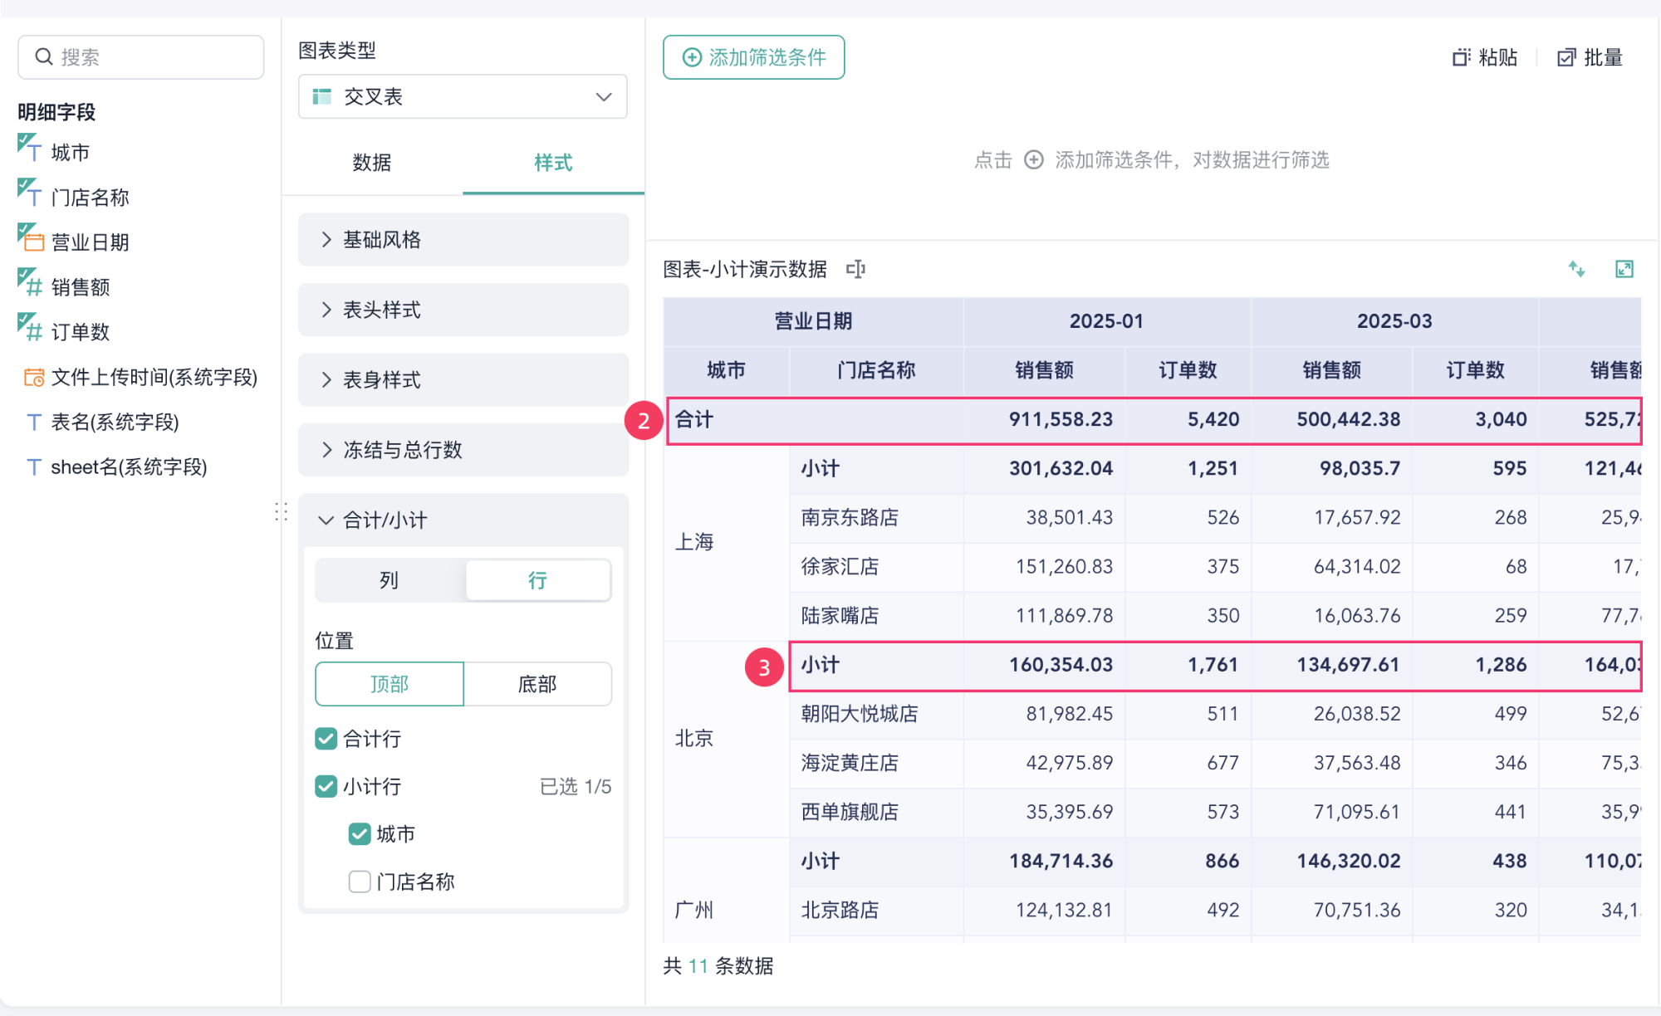Switch to 列 totals setting
The height and width of the screenshot is (1016, 1661).
tap(390, 580)
